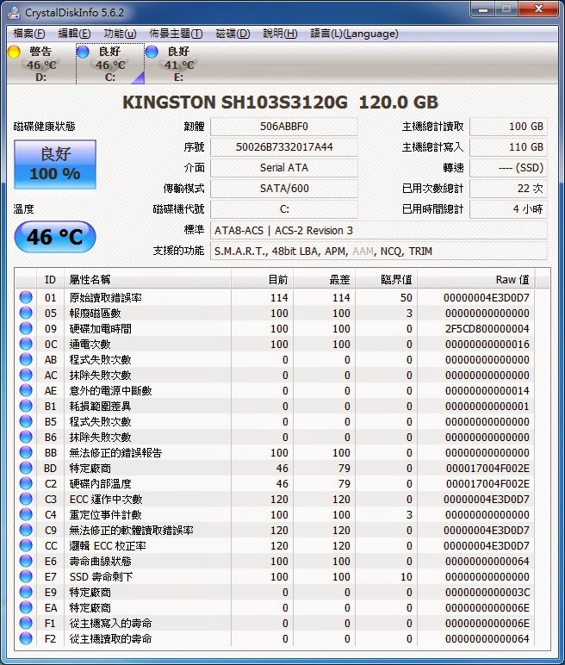
Task: Click the SATA/600 transfer mode field
Action: click(283, 189)
